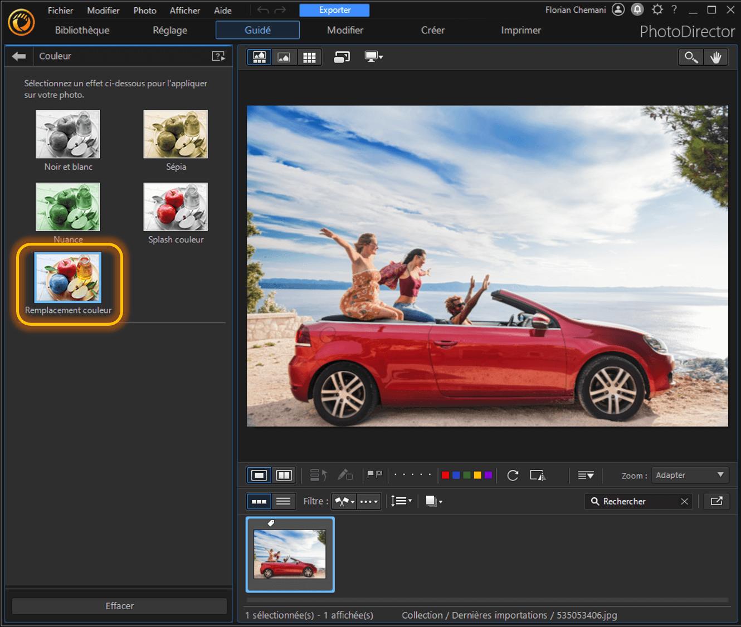The width and height of the screenshot is (741, 627).
Task: Open the Afficher menu
Action: coord(184,10)
